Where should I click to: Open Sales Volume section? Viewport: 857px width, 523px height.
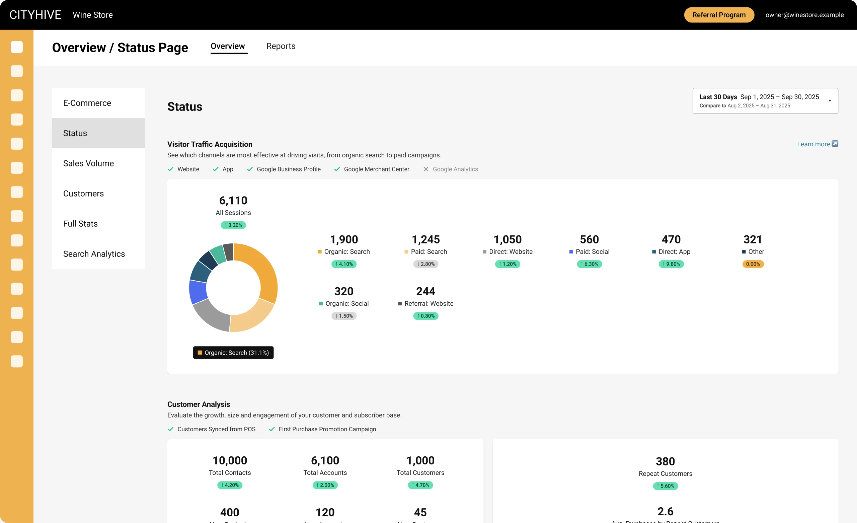(x=98, y=163)
